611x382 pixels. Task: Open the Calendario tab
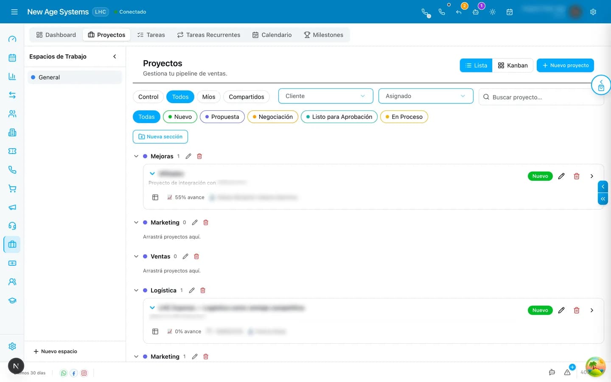pyautogui.click(x=272, y=35)
